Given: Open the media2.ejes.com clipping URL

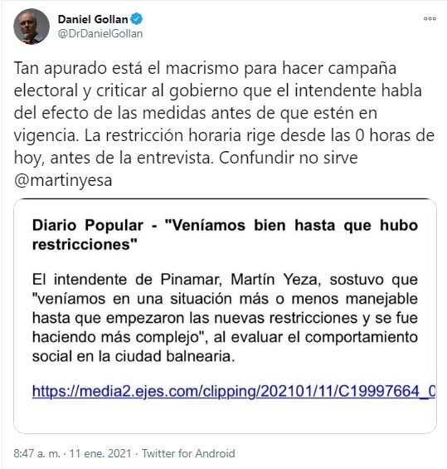Looking at the screenshot, I should pyautogui.click(x=234, y=391).
